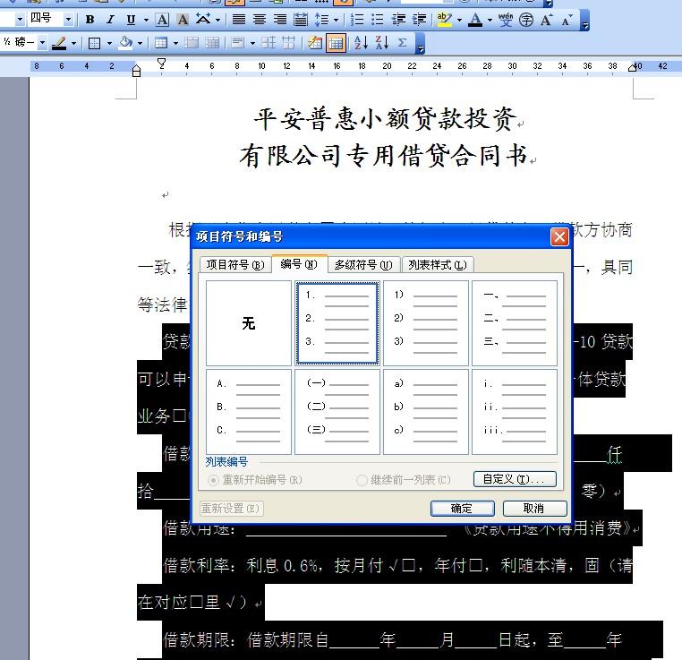Increase paragraph indent
This screenshot has width=682, height=660.
point(419,20)
